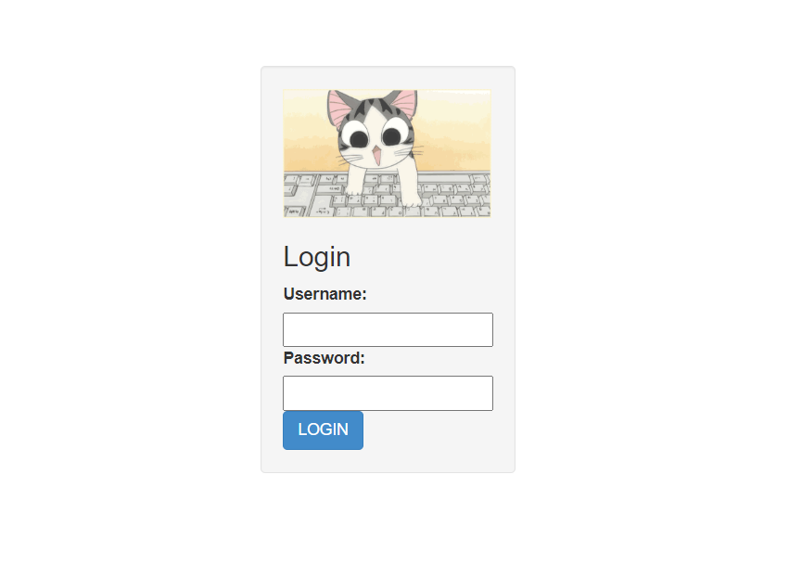Click the cat's right eye
The height and width of the screenshot is (577, 802).
click(x=392, y=136)
